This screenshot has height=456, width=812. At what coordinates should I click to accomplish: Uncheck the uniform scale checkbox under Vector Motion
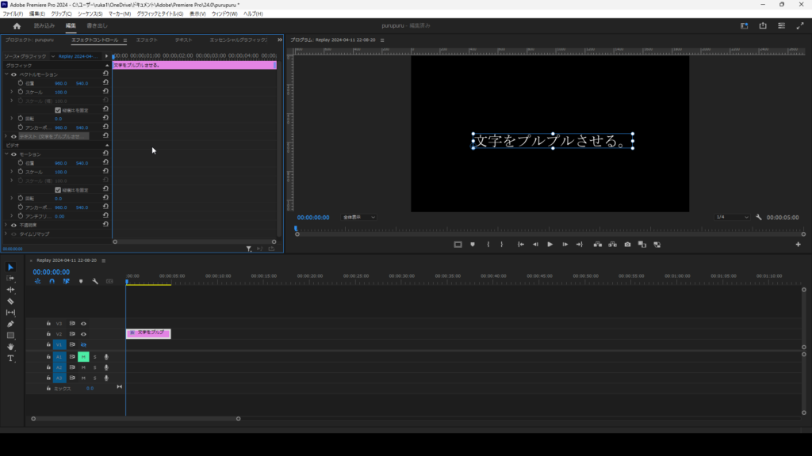point(57,110)
